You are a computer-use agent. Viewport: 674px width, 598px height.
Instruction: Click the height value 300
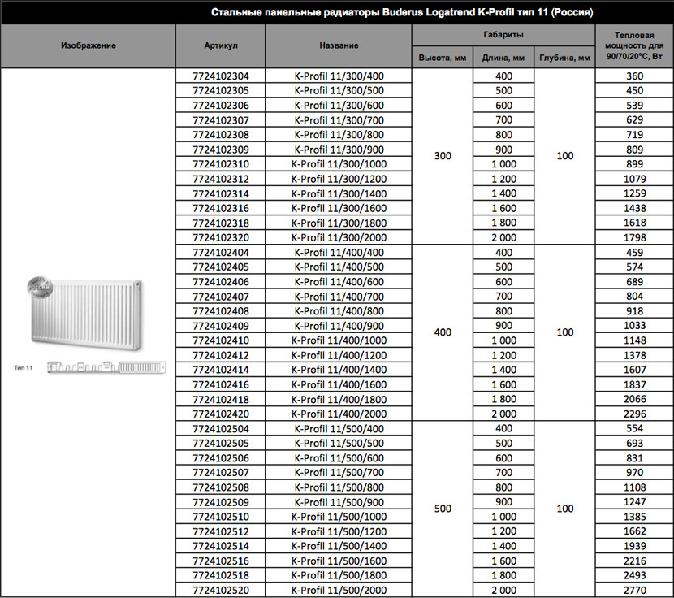tap(443, 156)
